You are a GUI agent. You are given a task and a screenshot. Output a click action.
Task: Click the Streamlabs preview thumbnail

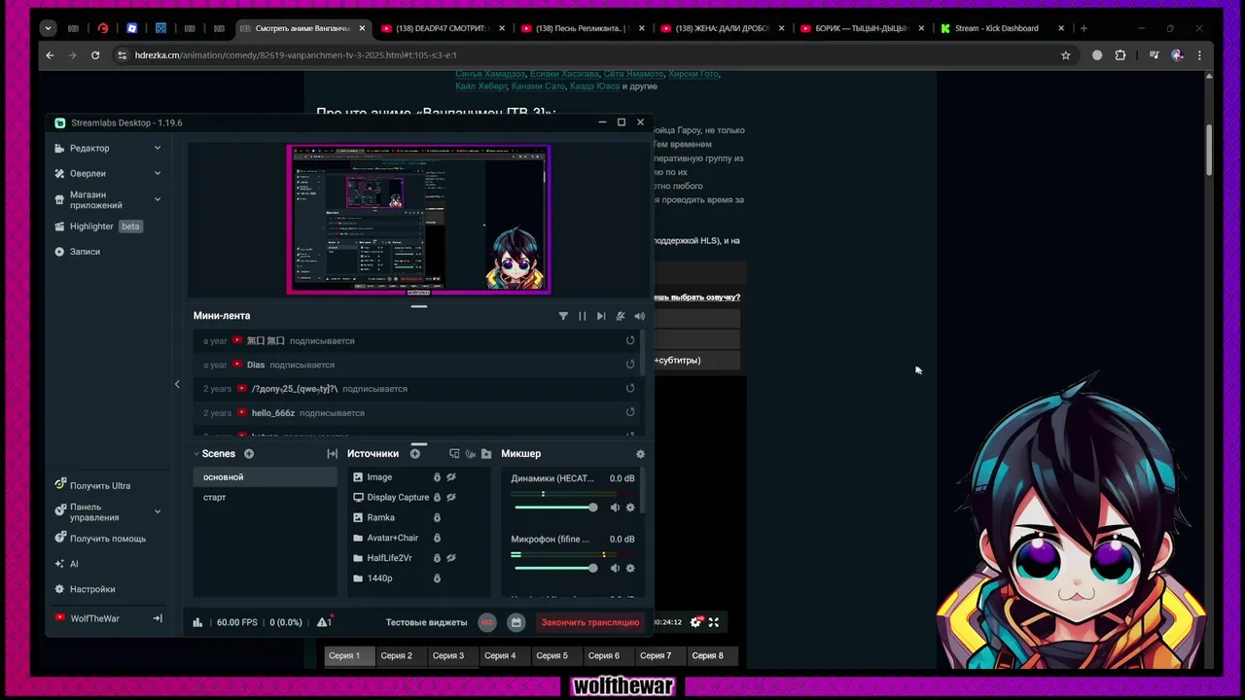coord(418,220)
